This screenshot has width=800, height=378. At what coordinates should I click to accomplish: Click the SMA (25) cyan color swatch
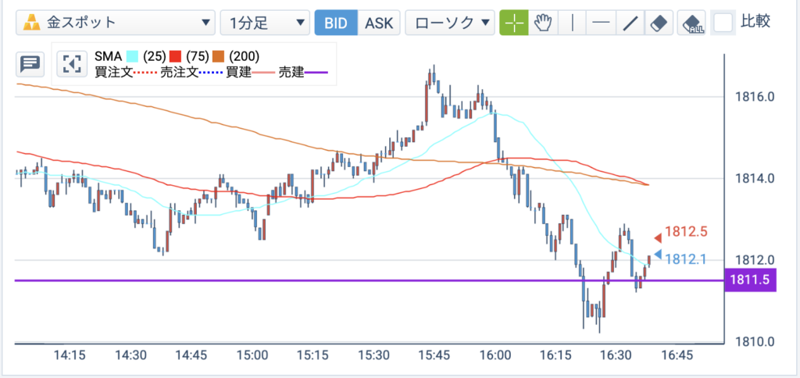pyautogui.click(x=133, y=55)
